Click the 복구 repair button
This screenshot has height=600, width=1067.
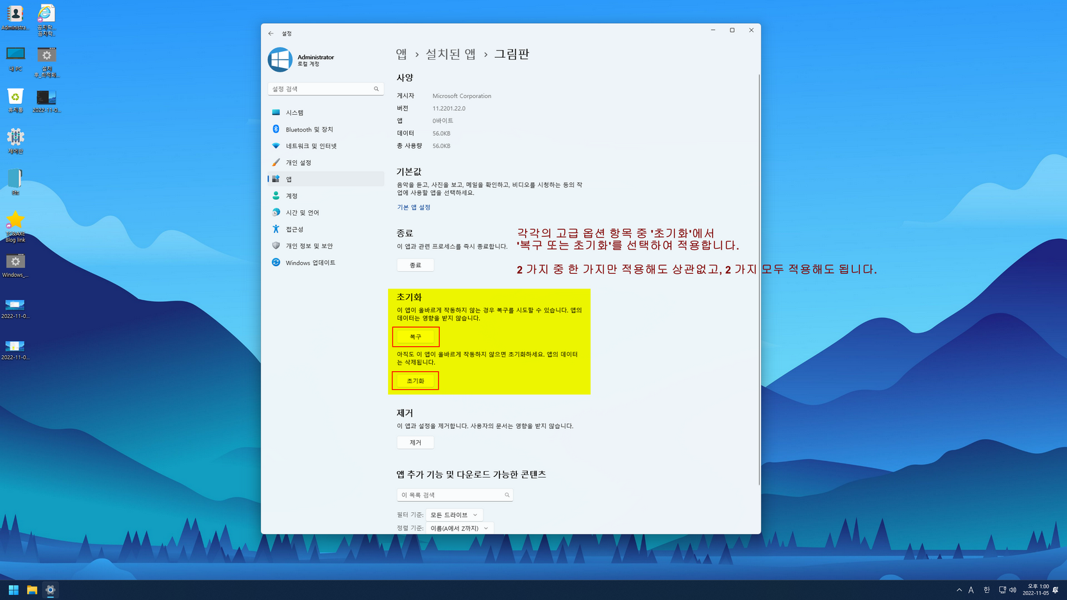coord(416,337)
